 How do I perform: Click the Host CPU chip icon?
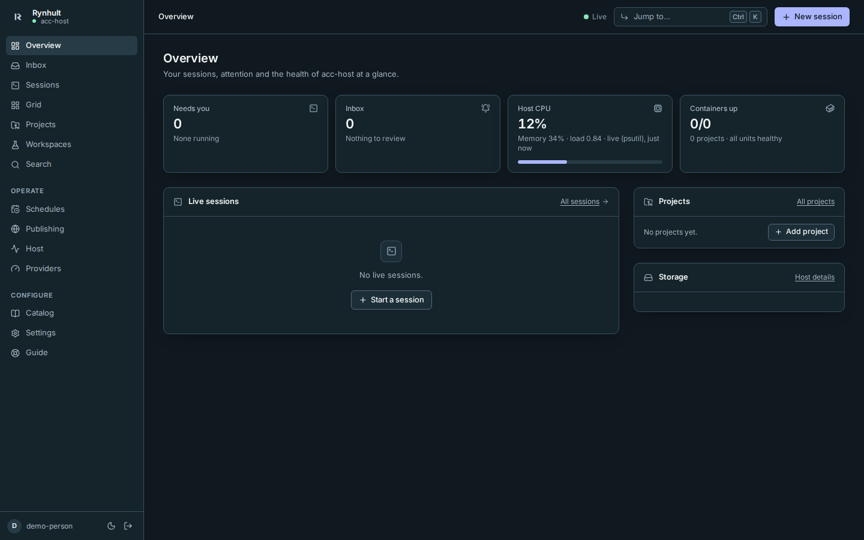click(658, 109)
